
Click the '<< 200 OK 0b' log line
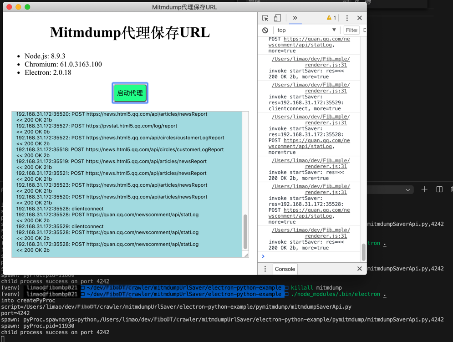pos(33,132)
